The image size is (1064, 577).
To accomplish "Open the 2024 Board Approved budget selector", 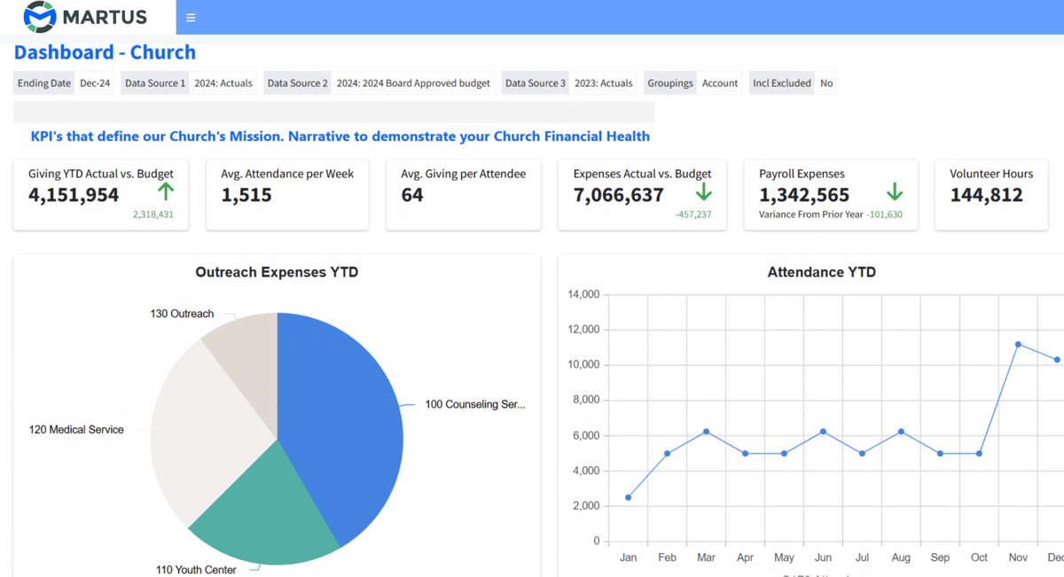I will (x=413, y=82).
